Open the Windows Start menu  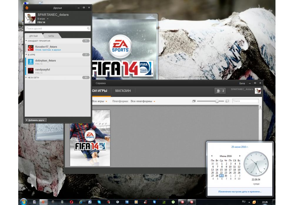[23, 202]
